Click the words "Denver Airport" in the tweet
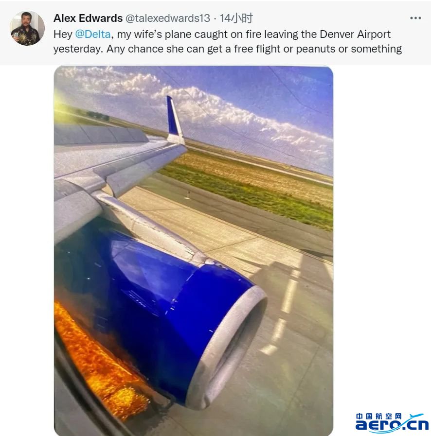 (355, 34)
